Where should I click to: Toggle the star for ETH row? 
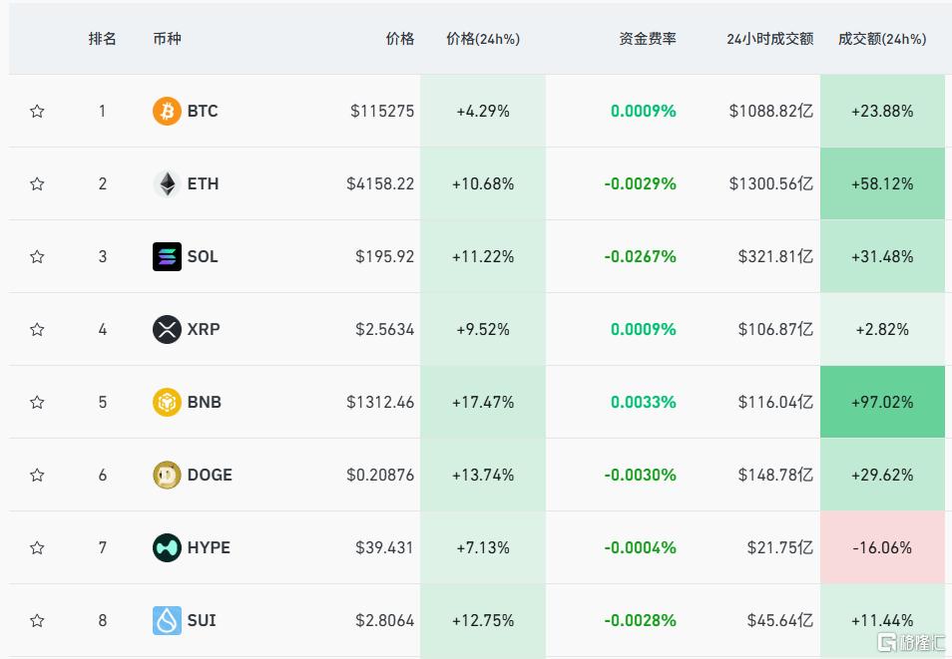coord(37,183)
